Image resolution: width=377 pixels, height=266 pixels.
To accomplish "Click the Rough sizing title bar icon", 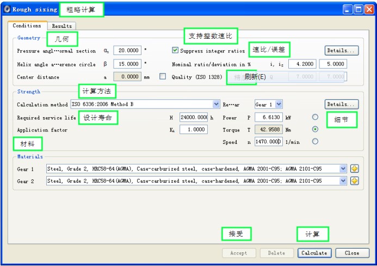I will [7, 9].
